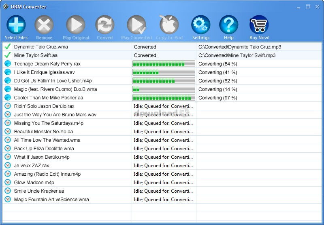This screenshot has width=324, height=225.
Task: Start conversion with the Convert icon
Action: click(105, 25)
